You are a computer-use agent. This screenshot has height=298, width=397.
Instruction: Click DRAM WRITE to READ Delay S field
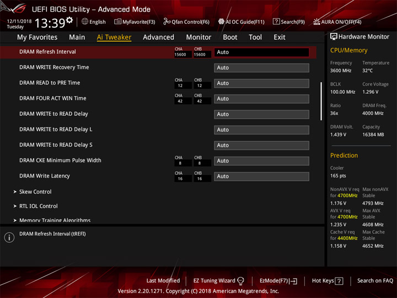tap(261, 145)
